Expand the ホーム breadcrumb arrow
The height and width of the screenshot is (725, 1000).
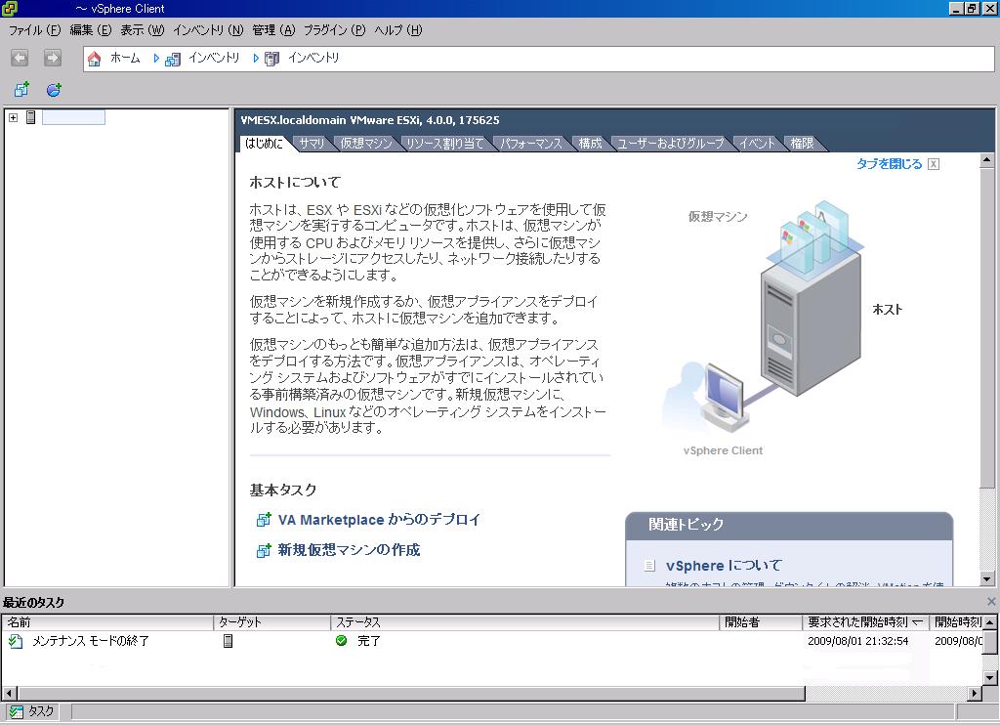[x=156, y=58]
